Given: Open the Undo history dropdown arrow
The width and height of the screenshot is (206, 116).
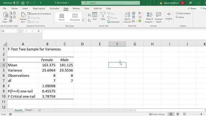Looking at the screenshot, I should [x=31, y=3].
